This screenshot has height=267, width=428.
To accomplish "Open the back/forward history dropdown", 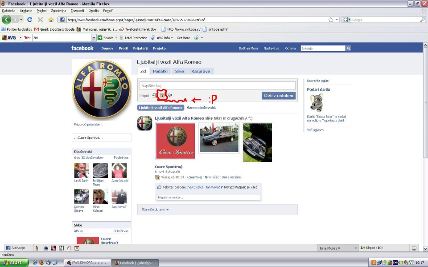I will point(21,20).
